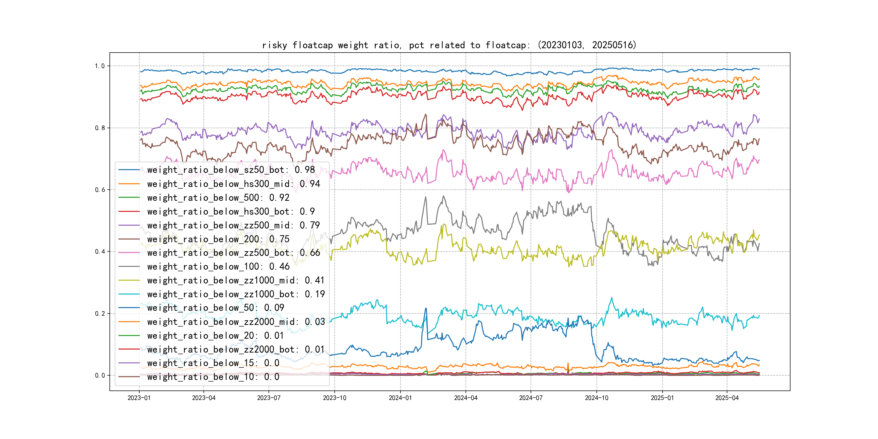Click the weight_ratio_below_hs300_mid legend label
This screenshot has width=878, height=439.
click(234, 184)
